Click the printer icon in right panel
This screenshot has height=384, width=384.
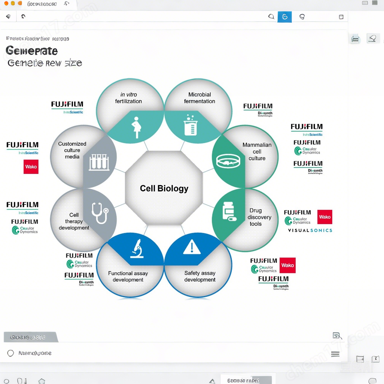355,39
